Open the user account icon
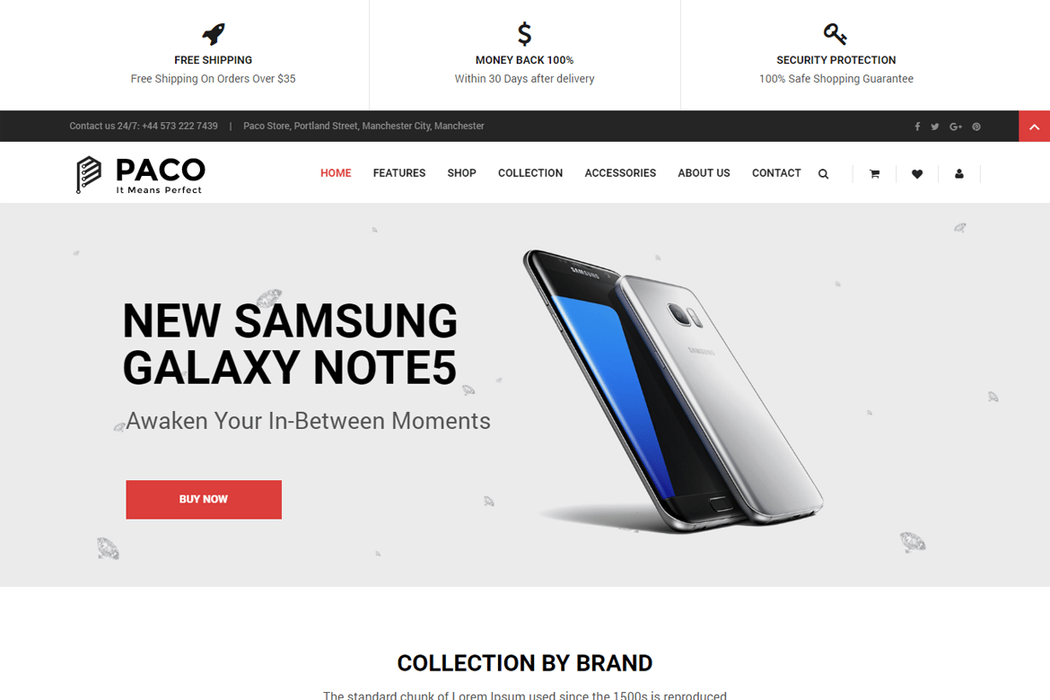This screenshot has height=700, width=1050. tap(959, 173)
